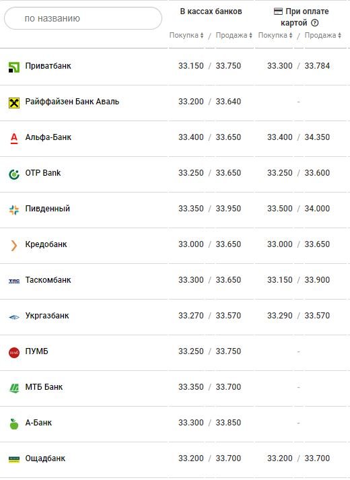This screenshot has width=350, height=480.
Task: Click the Пивденный bank logo icon
Action: [x=14, y=209]
